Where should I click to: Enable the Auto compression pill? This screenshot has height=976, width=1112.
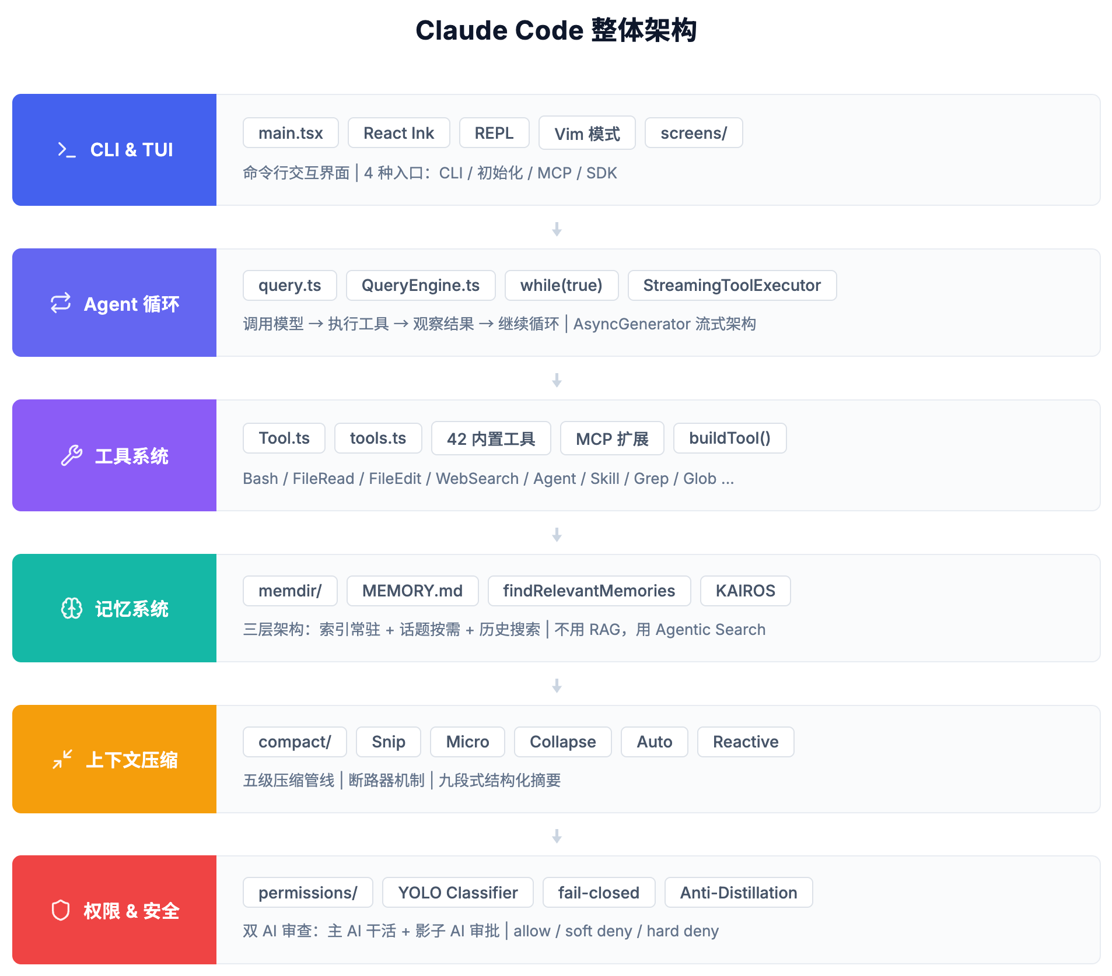click(654, 742)
